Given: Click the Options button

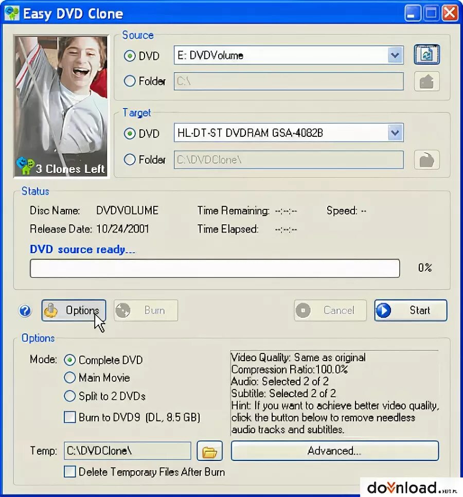Looking at the screenshot, I should [74, 310].
